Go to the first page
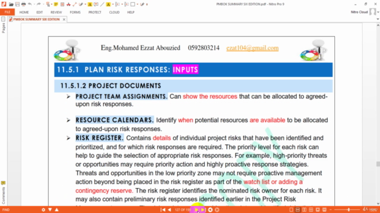The width and height of the screenshot is (380, 213). [x=163, y=209]
